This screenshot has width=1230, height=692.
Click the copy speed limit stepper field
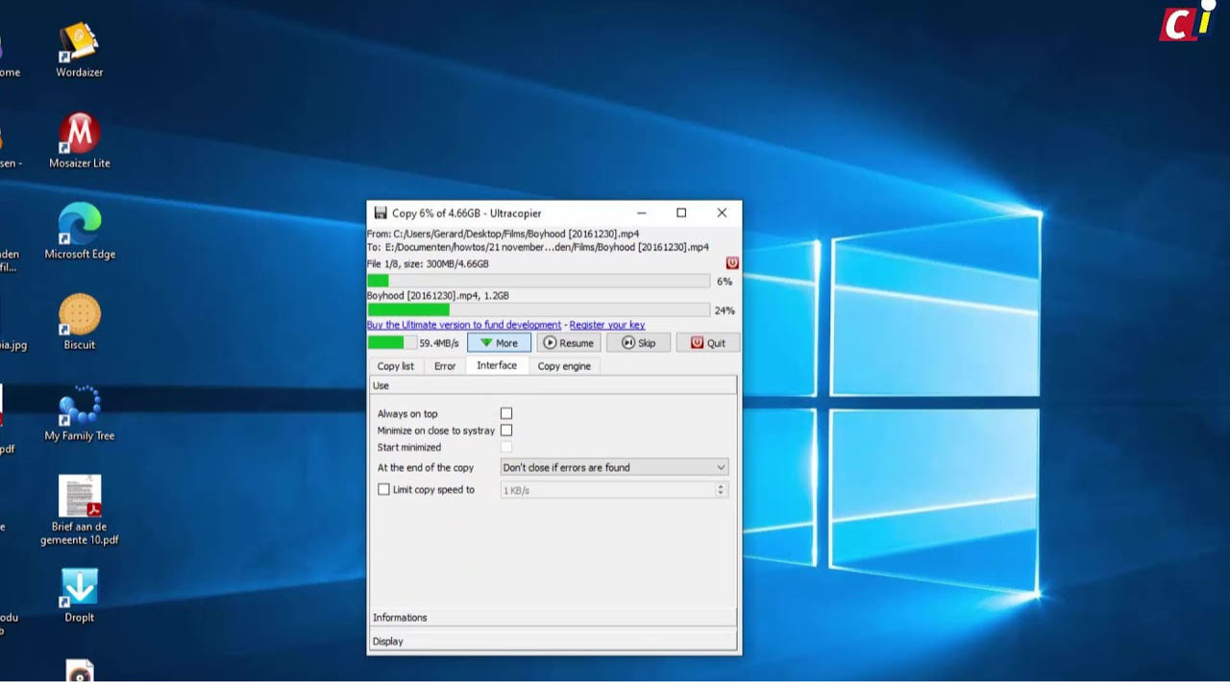[x=614, y=490]
